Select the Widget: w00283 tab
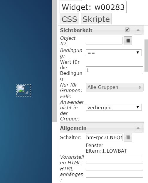 (x=93, y=7)
